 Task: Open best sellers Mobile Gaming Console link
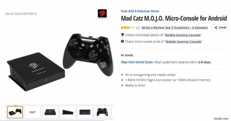[x=183, y=35]
